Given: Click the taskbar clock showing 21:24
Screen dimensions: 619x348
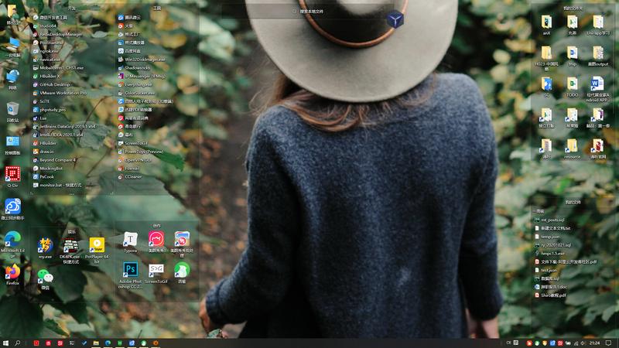Looking at the screenshot, I should click(594, 343).
